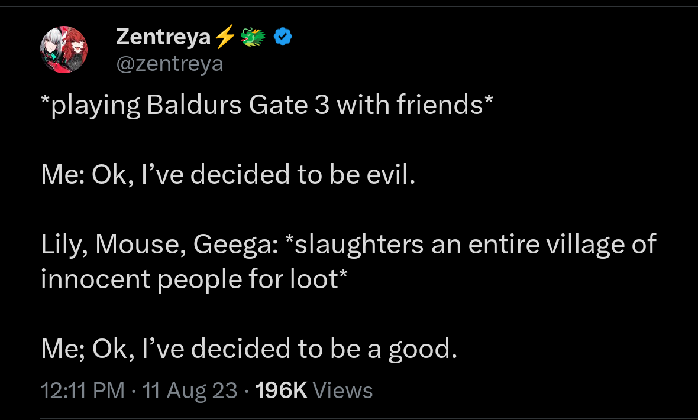
Task: Click the lightning bolt emoji
Action: (x=224, y=38)
